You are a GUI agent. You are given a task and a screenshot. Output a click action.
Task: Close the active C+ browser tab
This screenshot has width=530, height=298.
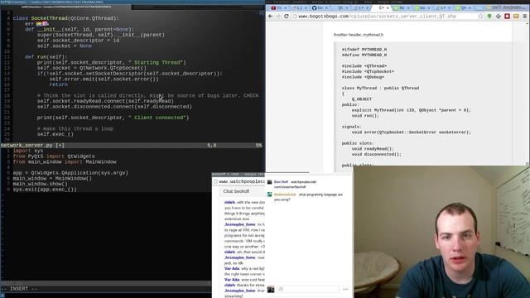click(388, 7)
